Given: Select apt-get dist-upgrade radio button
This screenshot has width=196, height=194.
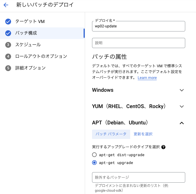Looking at the screenshot, I should click(x=94, y=155).
